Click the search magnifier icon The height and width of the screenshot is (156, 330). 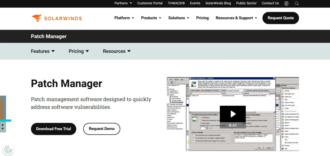click(x=296, y=3)
